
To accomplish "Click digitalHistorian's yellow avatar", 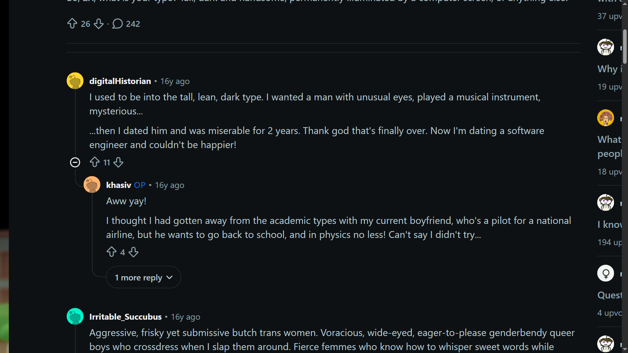I will (75, 81).
